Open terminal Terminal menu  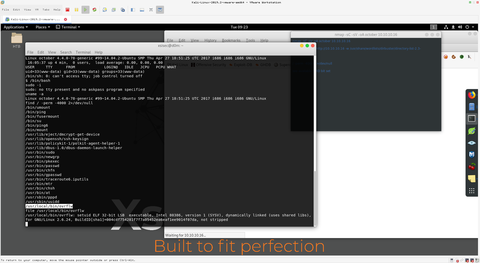83,52
